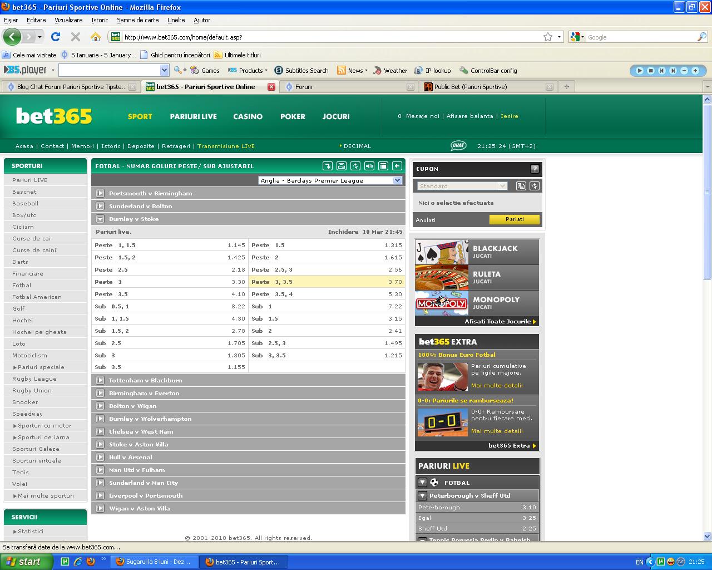Click the yellow Pariati button
Image resolution: width=712 pixels, height=570 pixels.
515,219
